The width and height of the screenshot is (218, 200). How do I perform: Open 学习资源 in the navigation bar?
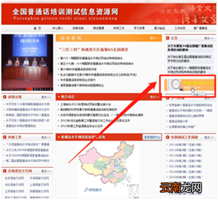pos(139,28)
